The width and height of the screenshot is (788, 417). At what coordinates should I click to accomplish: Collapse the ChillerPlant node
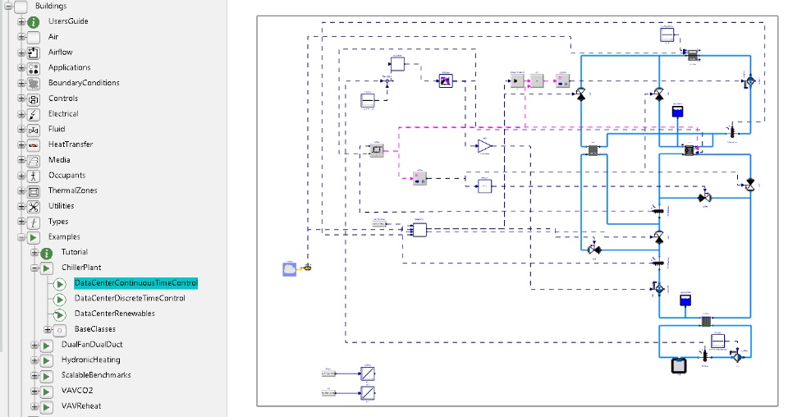click(x=34, y=268)
